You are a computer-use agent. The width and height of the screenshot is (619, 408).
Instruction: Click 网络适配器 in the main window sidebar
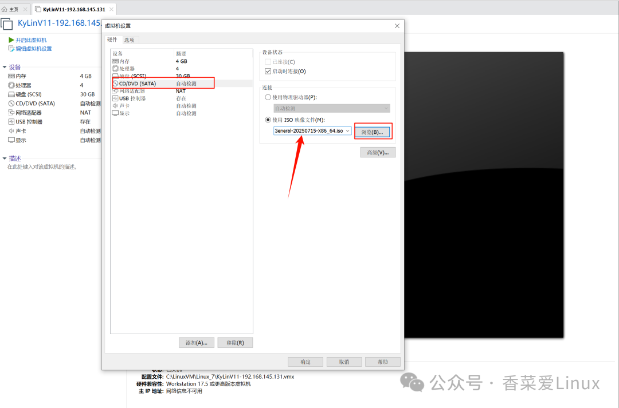tap(29, 113)
